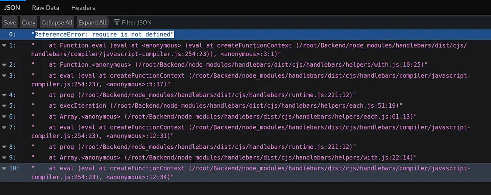Viewport: 491px width, 195px height.
Task: Collapse row 4 with its arrow
Action: click(4, 95)
